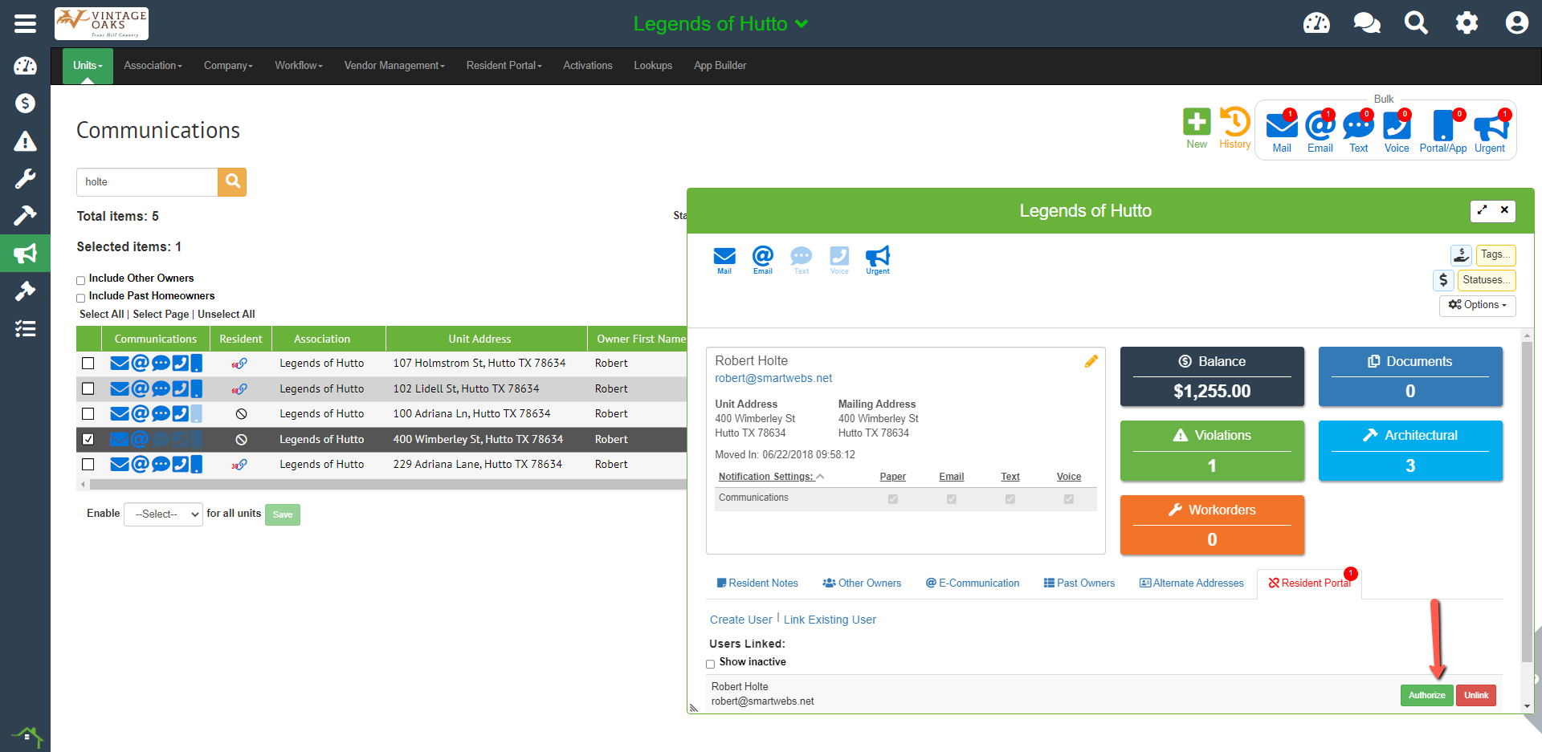Screen dimensions: 1542x752
Task: Click the Bulk Mail icon
Action: click(1282, 132)
